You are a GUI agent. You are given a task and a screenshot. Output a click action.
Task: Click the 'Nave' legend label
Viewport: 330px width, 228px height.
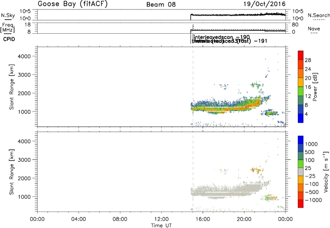(313, 28)
